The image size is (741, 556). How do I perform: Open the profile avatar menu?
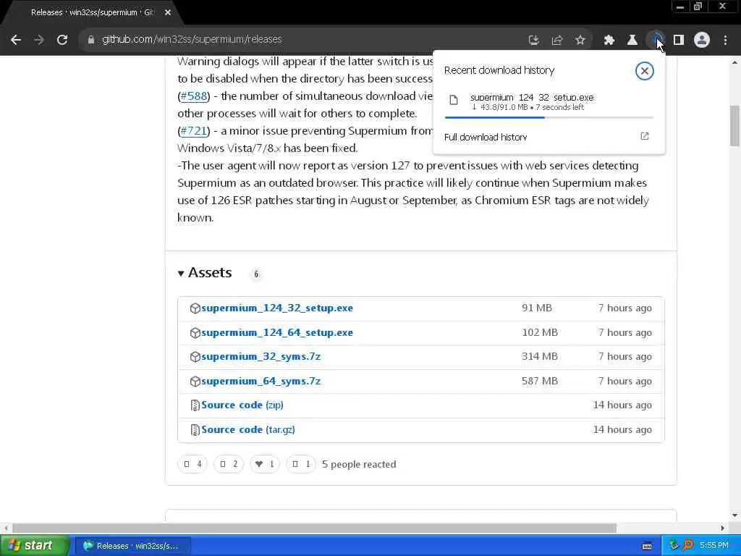(702, 41)
